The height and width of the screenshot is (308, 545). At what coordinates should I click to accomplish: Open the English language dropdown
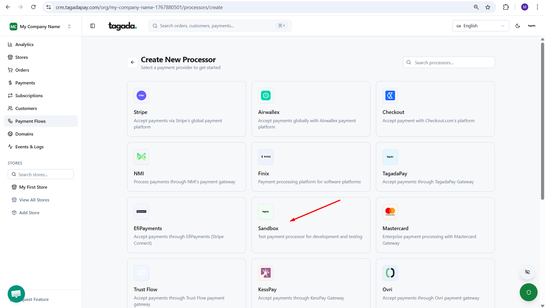480,26
